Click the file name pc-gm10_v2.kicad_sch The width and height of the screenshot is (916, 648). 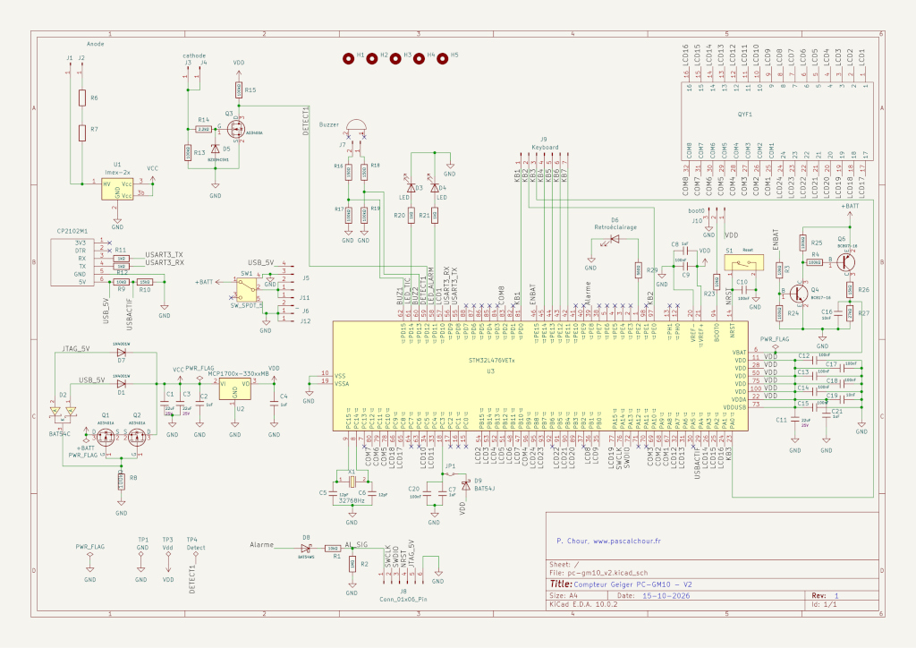607,573
